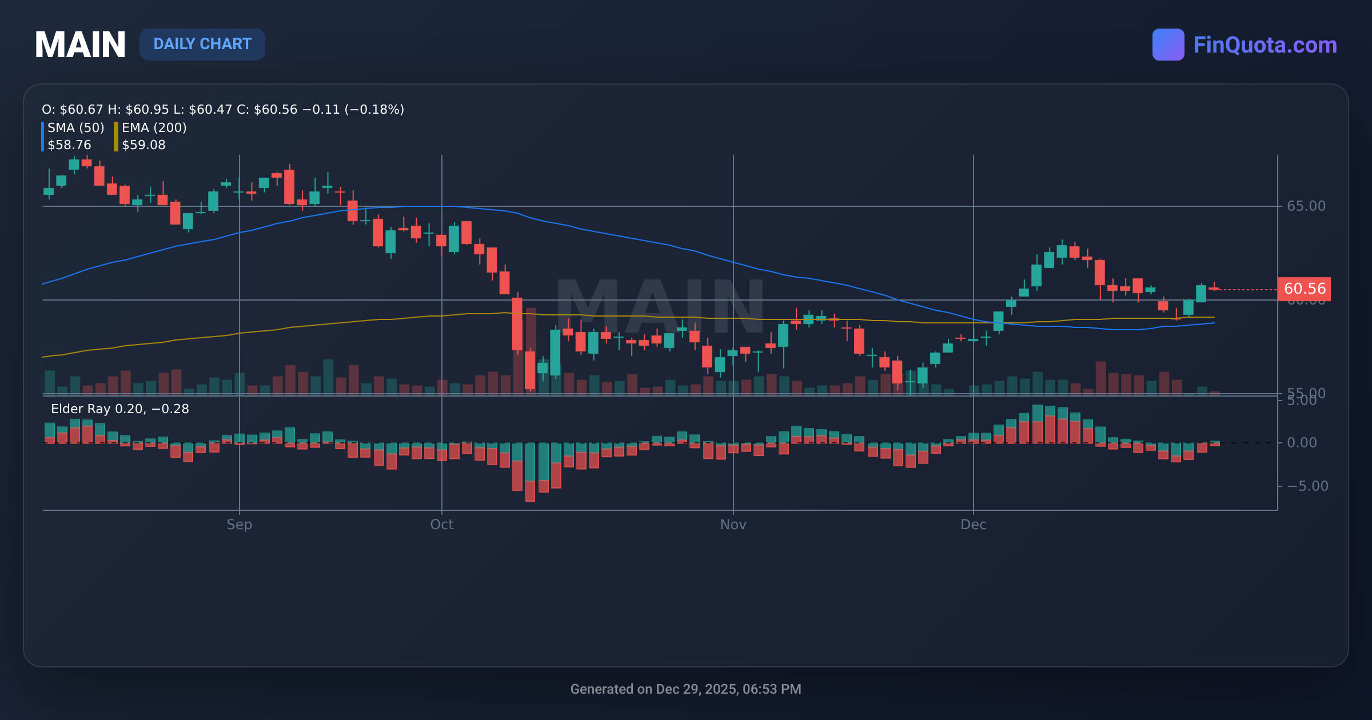Image resolution: width=1372 pixels, height=720 pixels.
Task: Toggle the SMA (50) overlay visibility
Action: tap(74, 129)
